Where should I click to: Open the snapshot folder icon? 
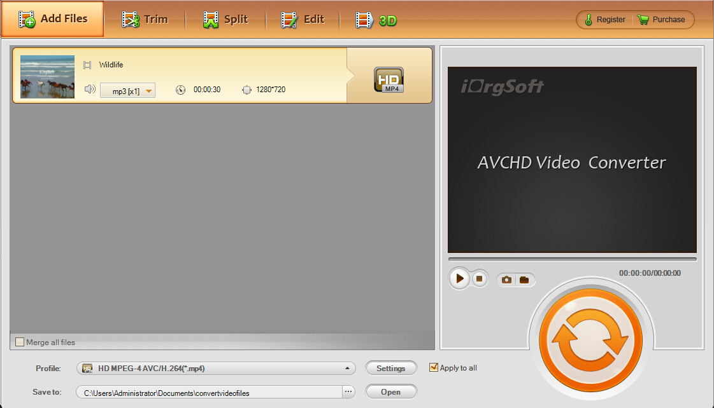click(x=524, y=279)
